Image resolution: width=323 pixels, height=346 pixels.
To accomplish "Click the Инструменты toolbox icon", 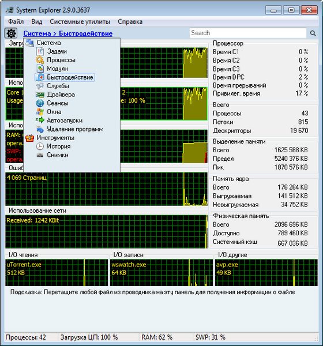I will (29, 138).
